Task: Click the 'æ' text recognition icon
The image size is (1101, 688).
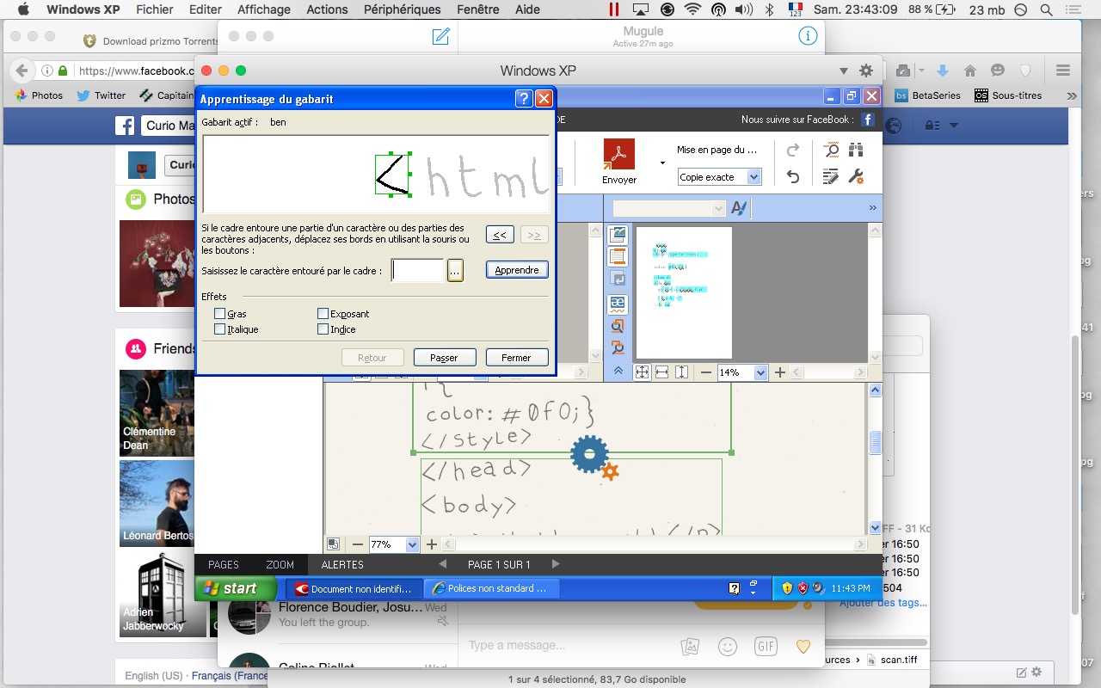Action: tap(618, 304)
